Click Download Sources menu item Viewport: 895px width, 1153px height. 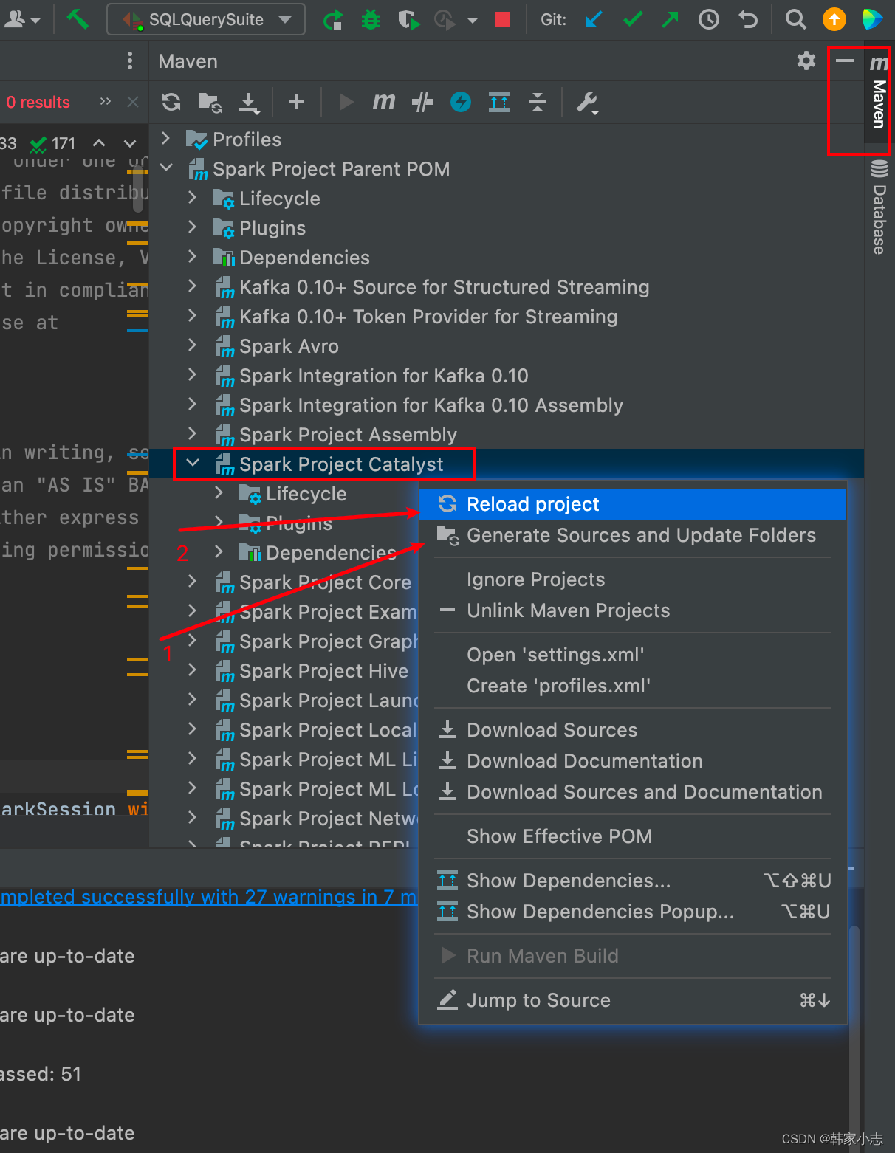(x=633, y=730)
